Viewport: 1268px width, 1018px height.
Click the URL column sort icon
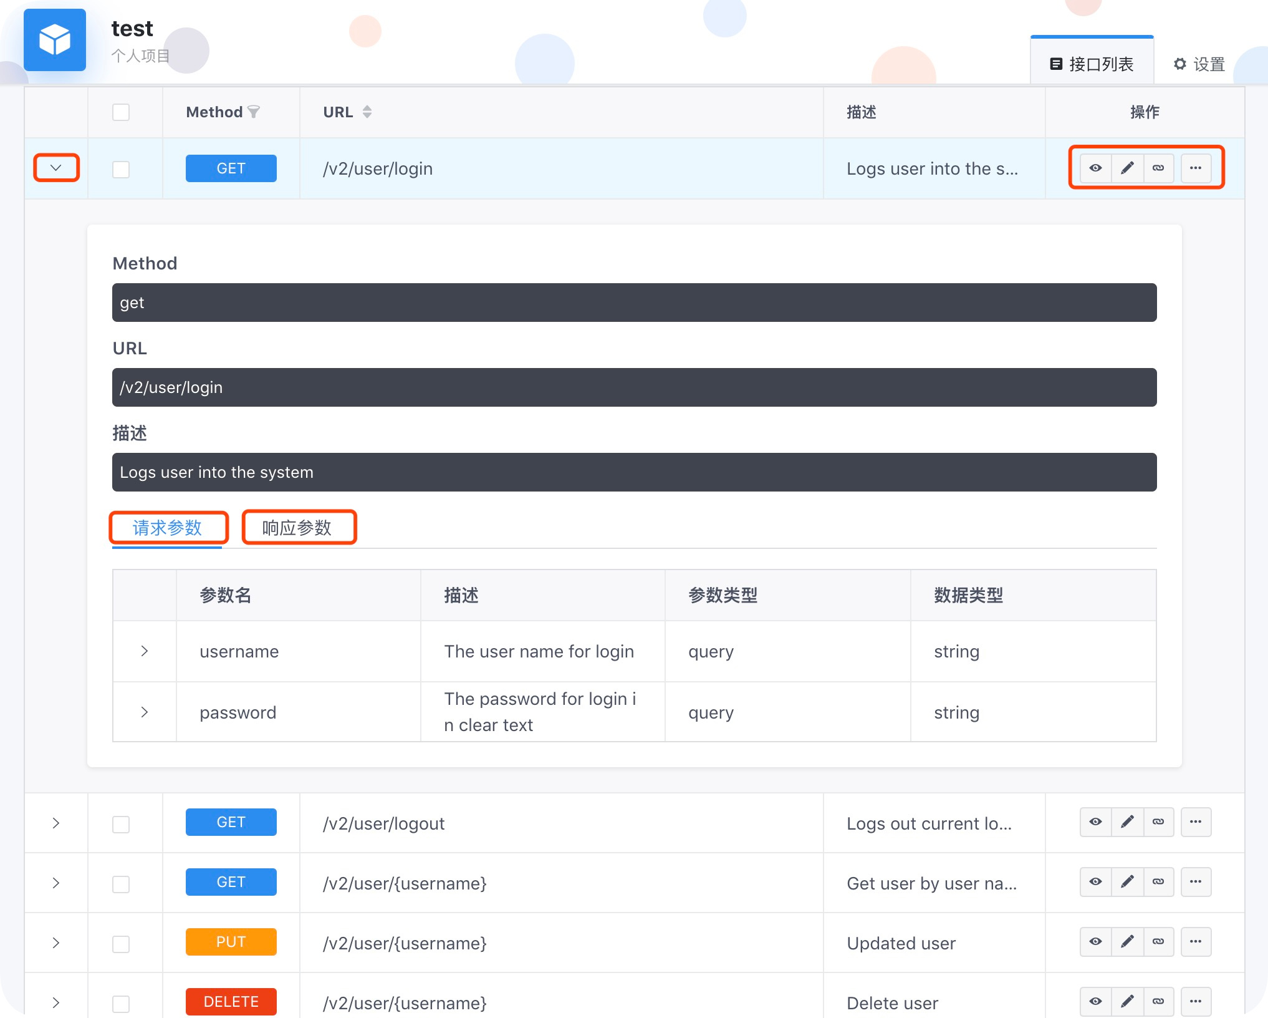(367, 112)
